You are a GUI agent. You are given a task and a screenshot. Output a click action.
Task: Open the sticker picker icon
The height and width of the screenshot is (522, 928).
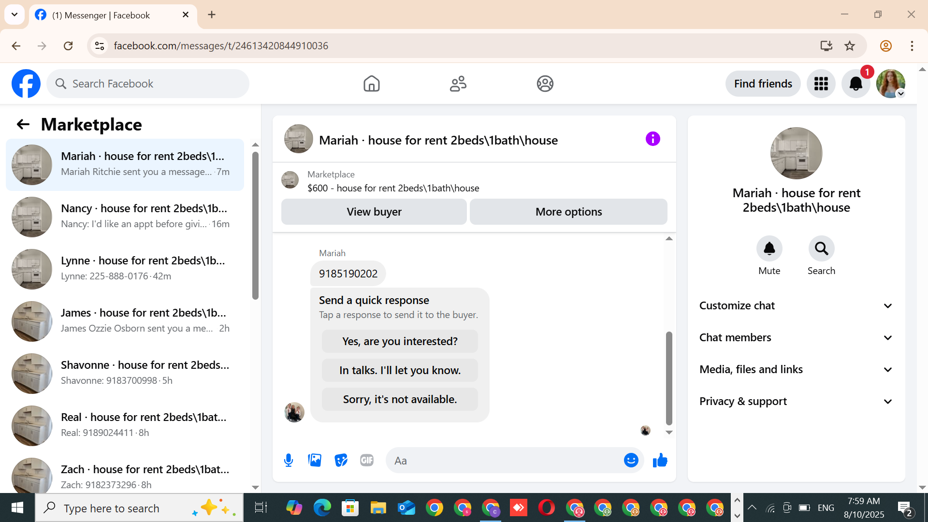pyautogui.click(x=341, y=460)
